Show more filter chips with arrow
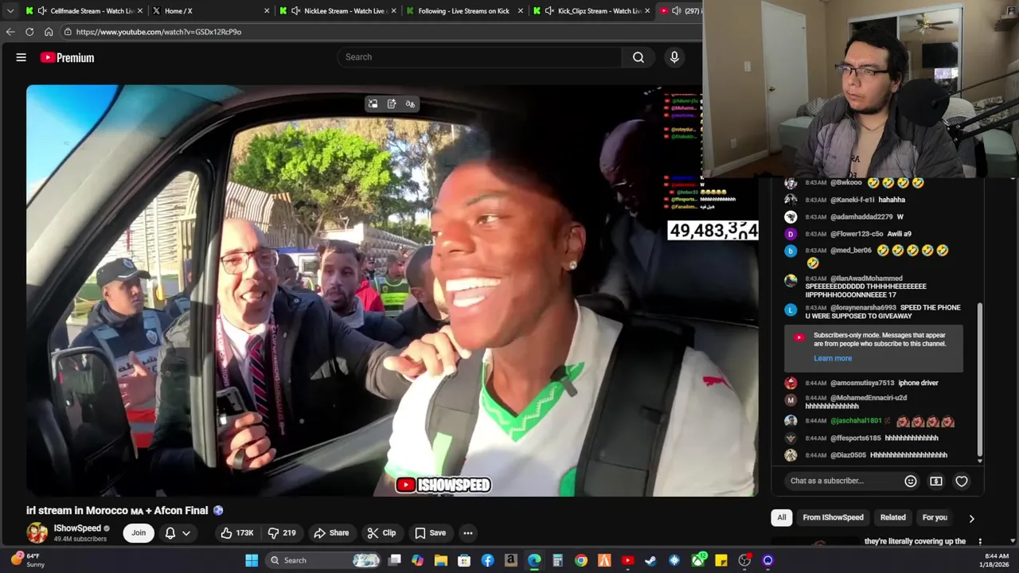Screen dimensions: 1019x573 (x=971, y=518)
